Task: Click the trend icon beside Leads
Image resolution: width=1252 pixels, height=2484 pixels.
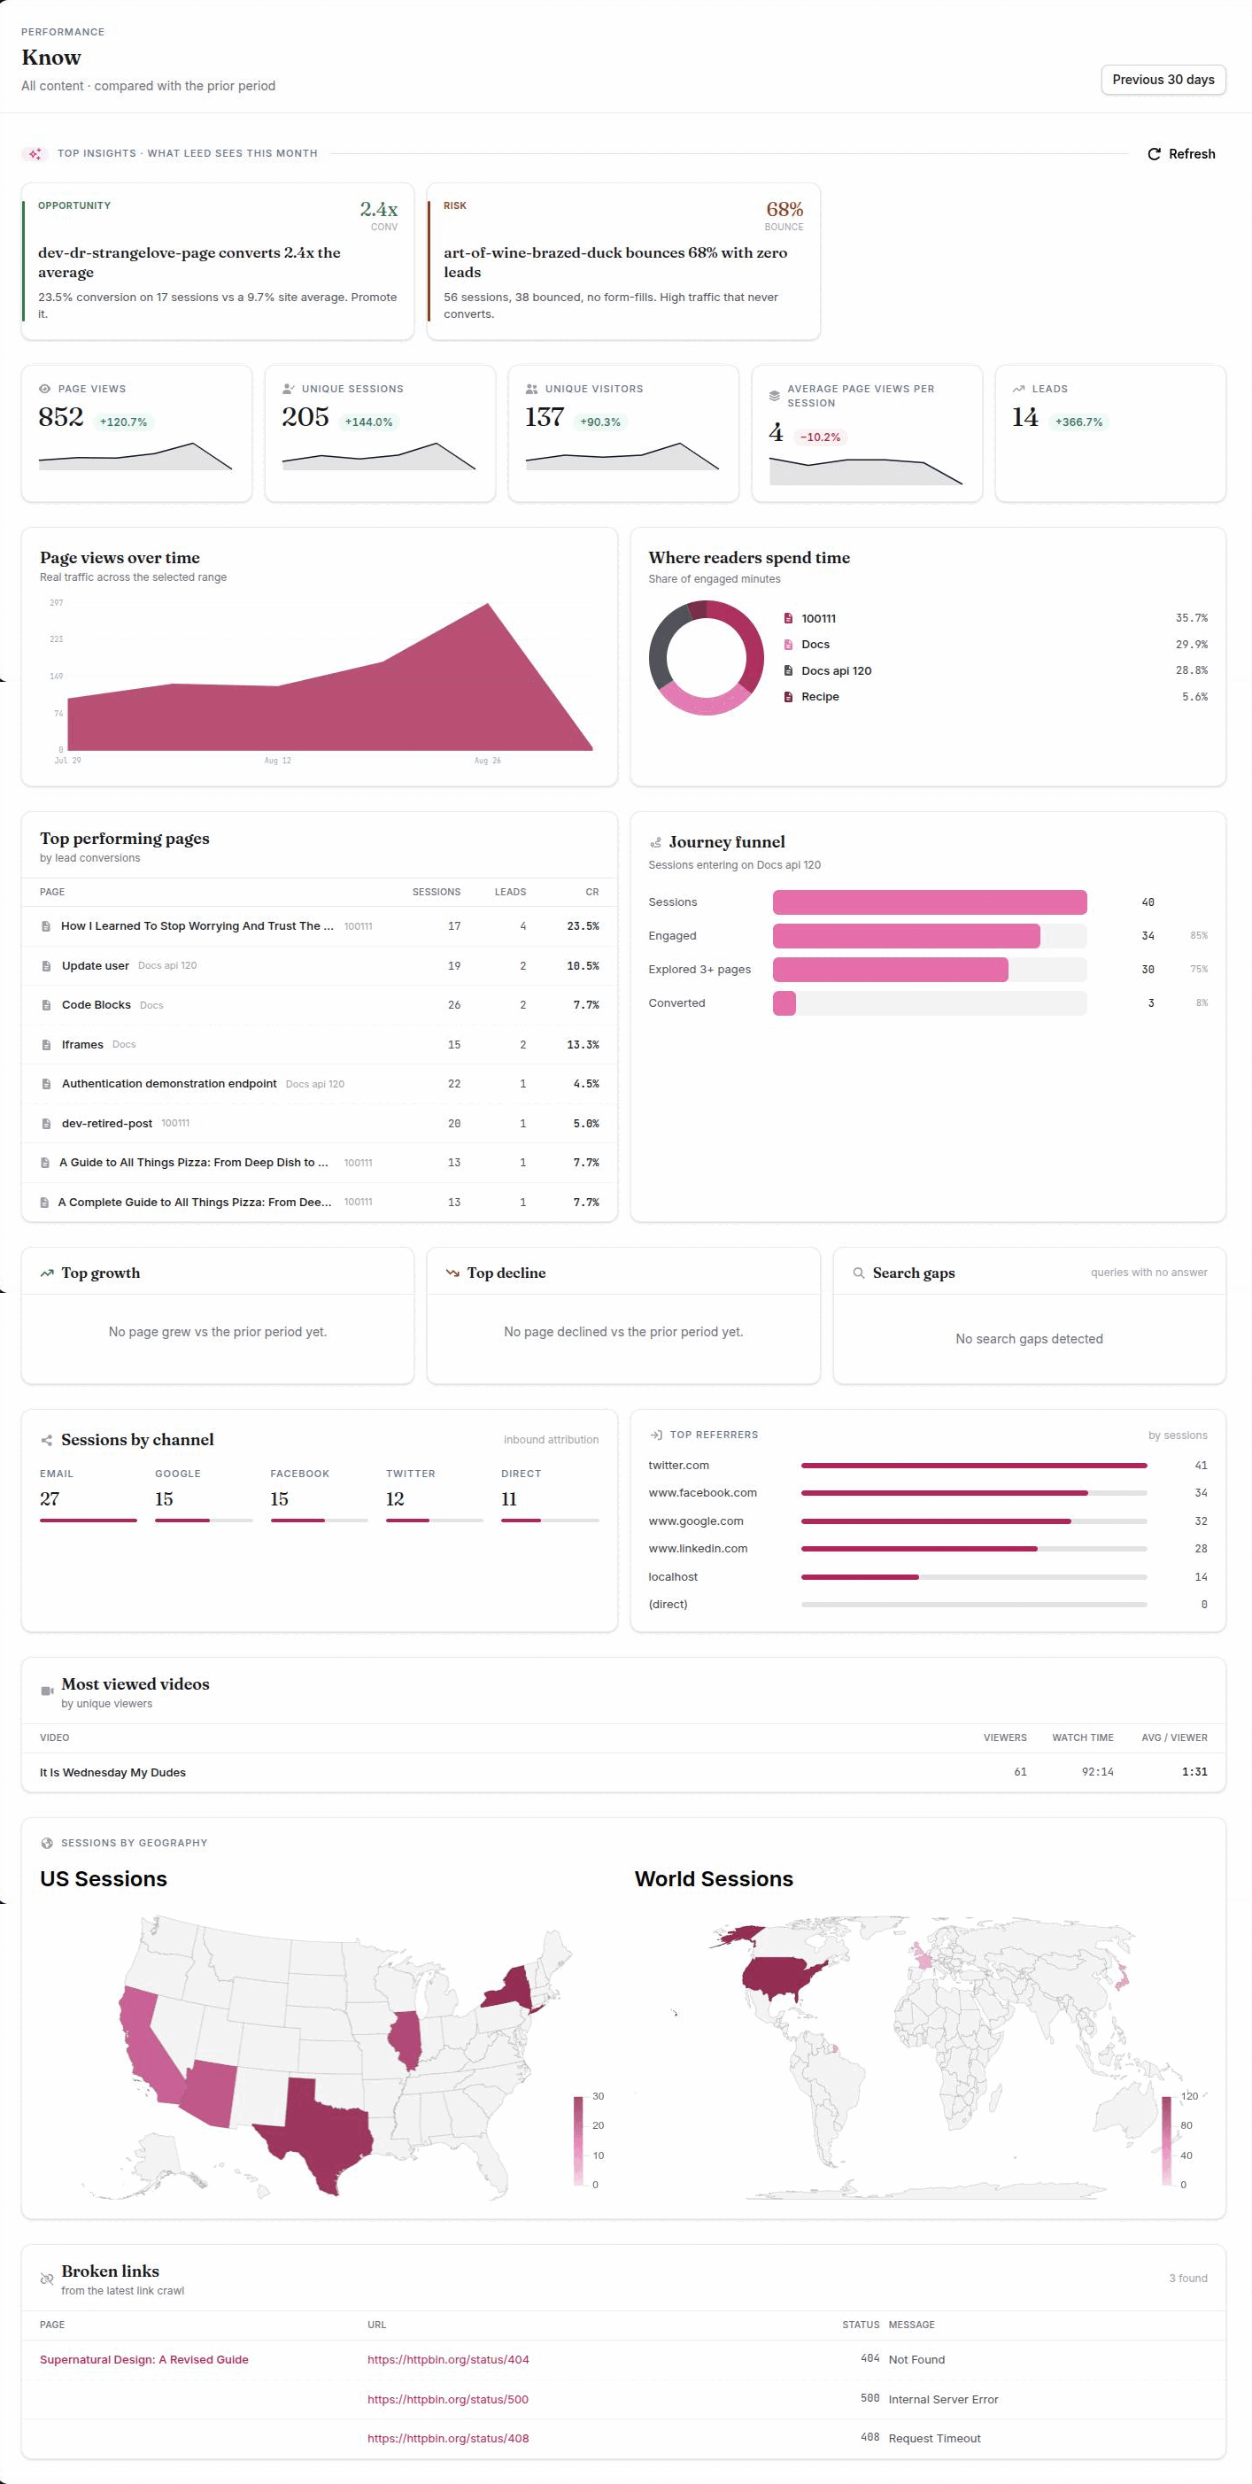Action: 1019,389
